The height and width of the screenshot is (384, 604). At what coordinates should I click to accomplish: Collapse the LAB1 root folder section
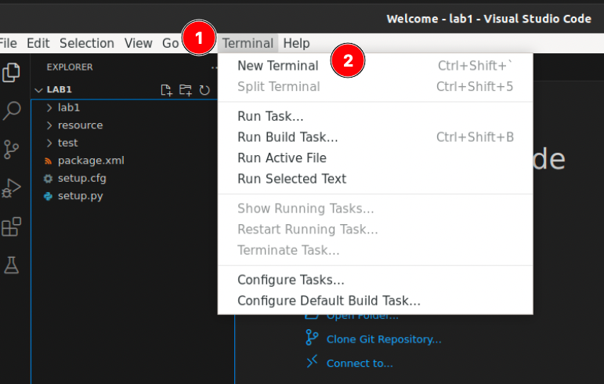point(38,90)
